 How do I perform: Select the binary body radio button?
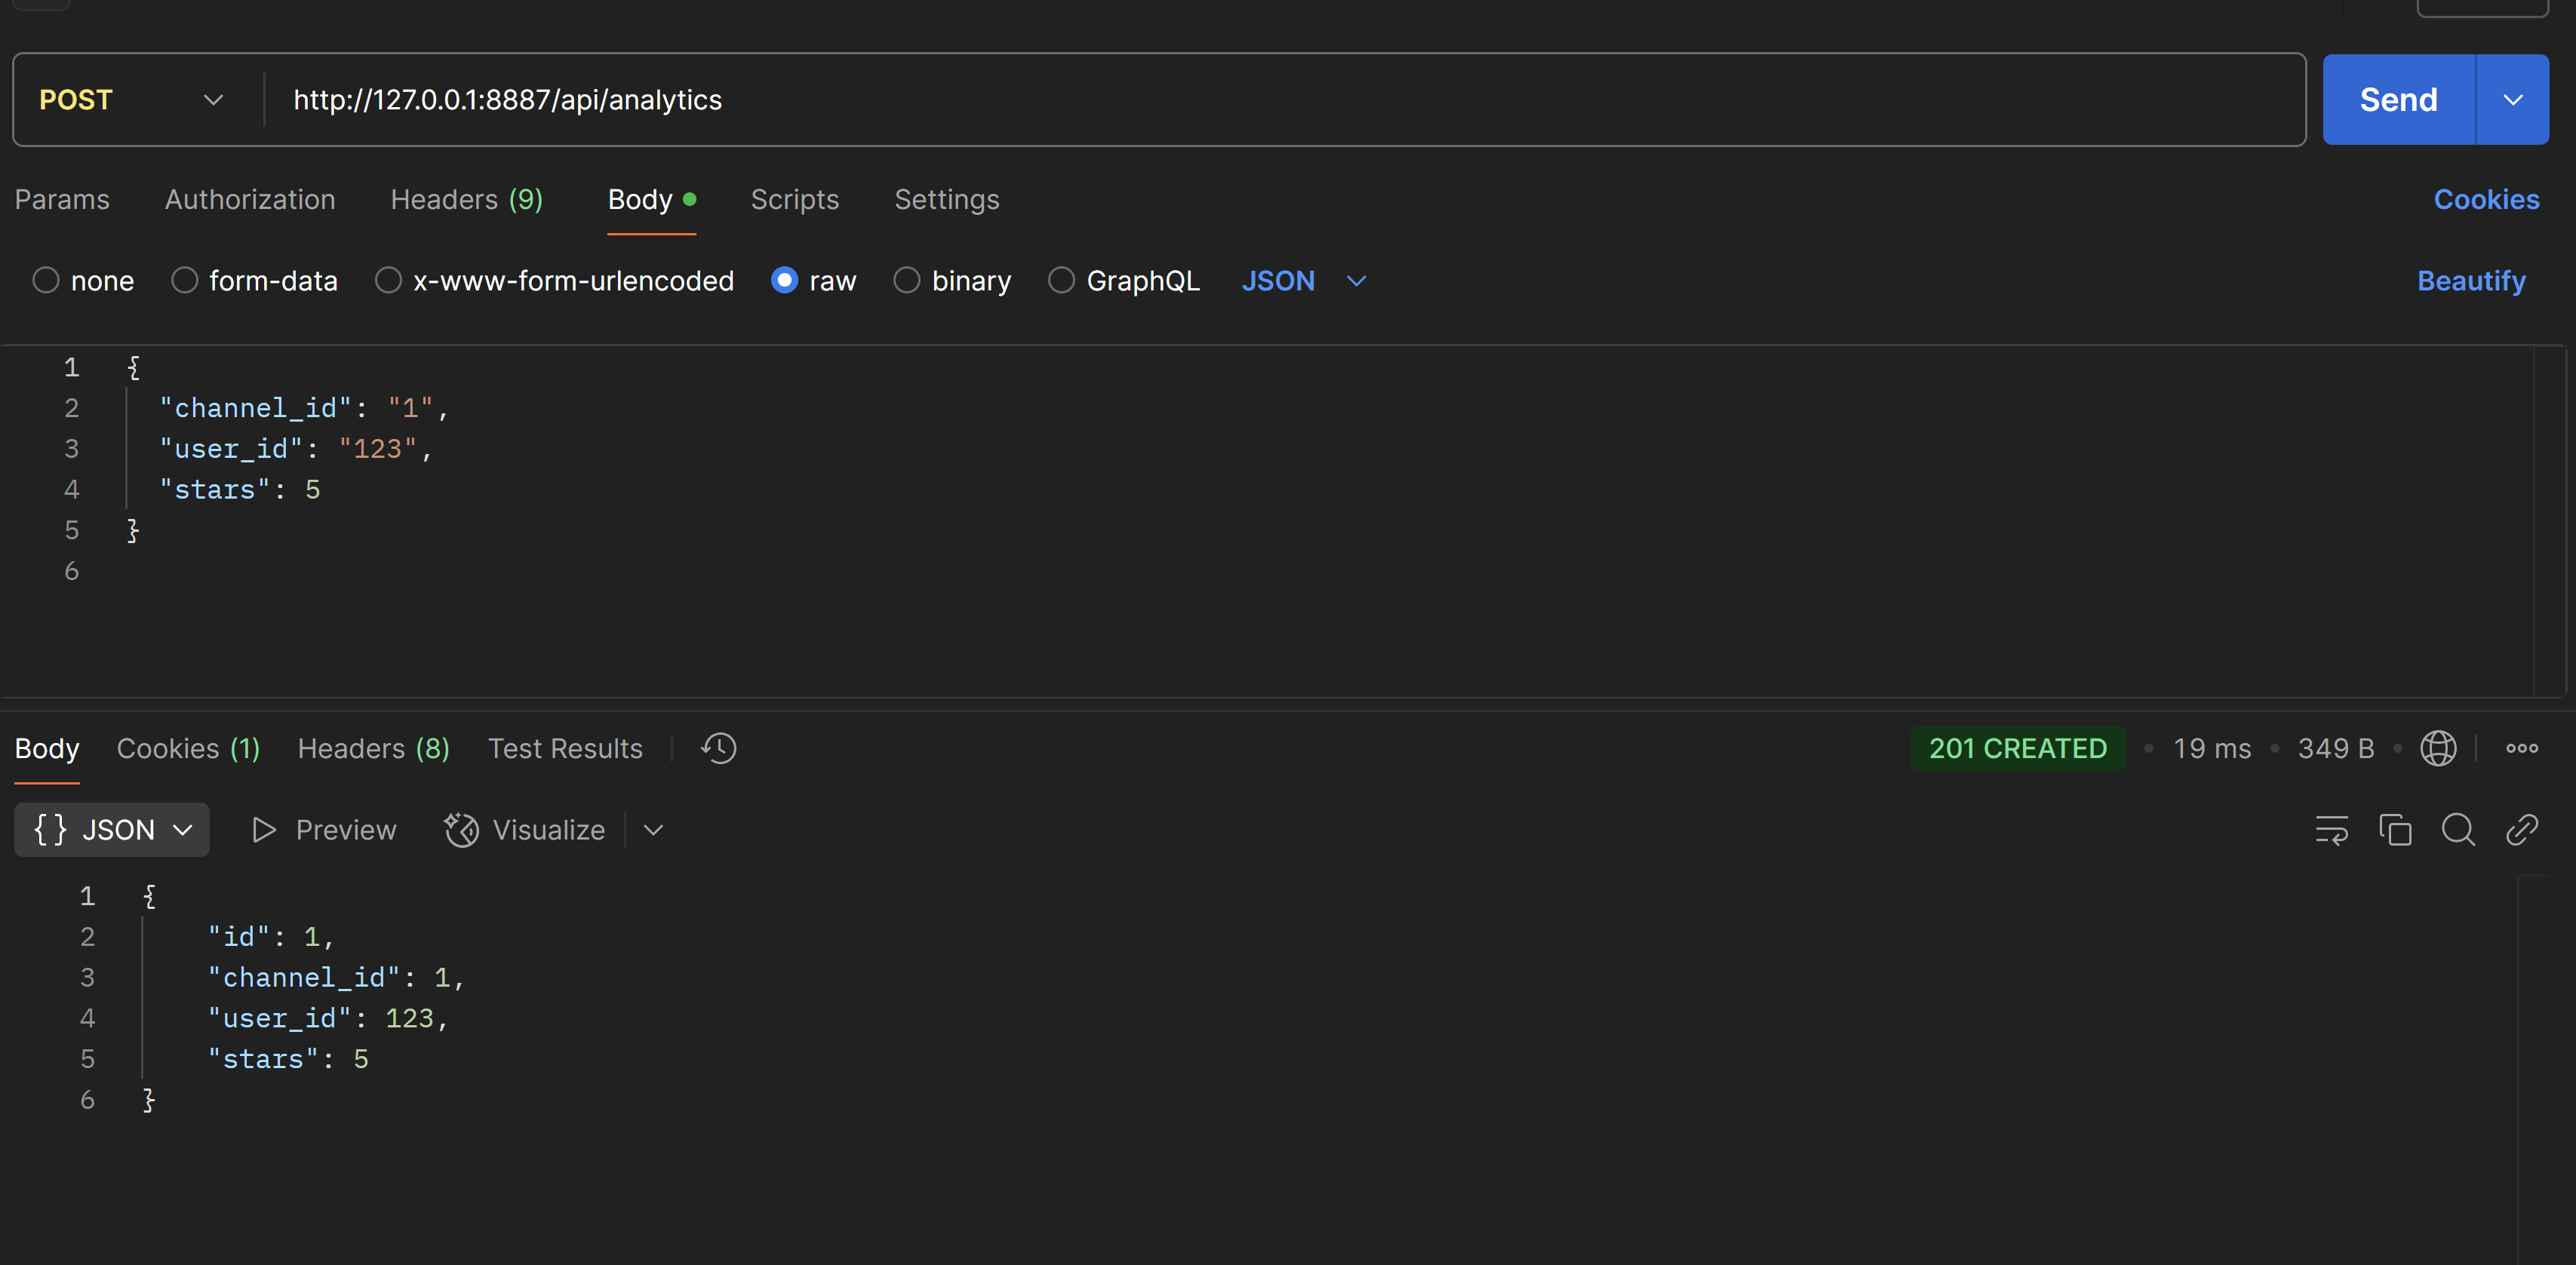[907, 281]
